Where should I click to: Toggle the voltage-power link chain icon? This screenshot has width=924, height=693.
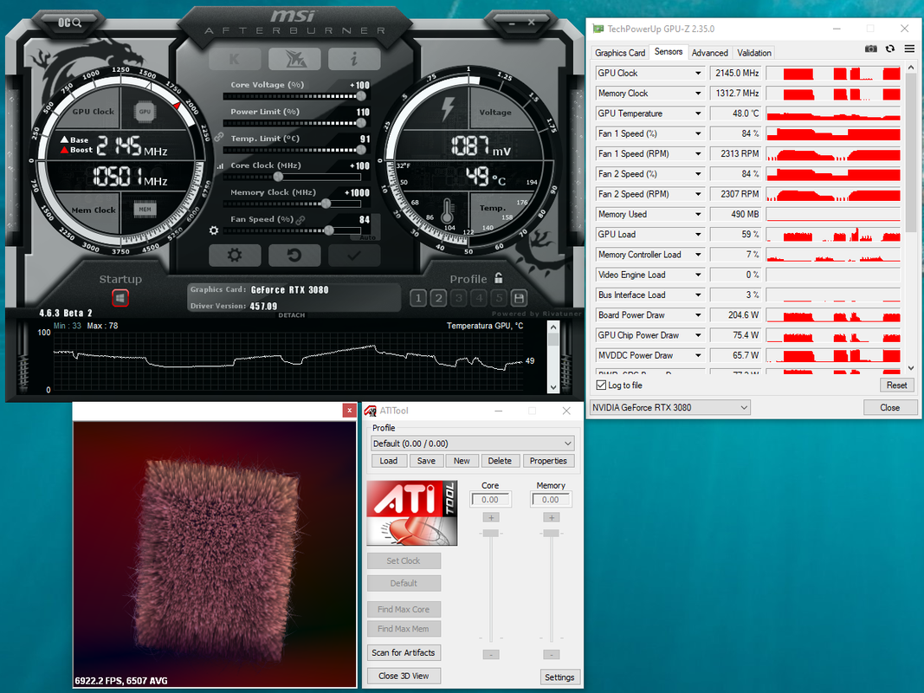[x=218, y=138]
